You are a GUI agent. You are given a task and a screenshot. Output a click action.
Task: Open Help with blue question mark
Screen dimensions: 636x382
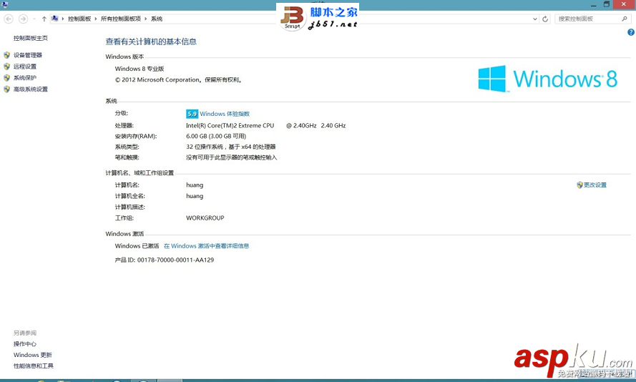[x=631, y=32]
